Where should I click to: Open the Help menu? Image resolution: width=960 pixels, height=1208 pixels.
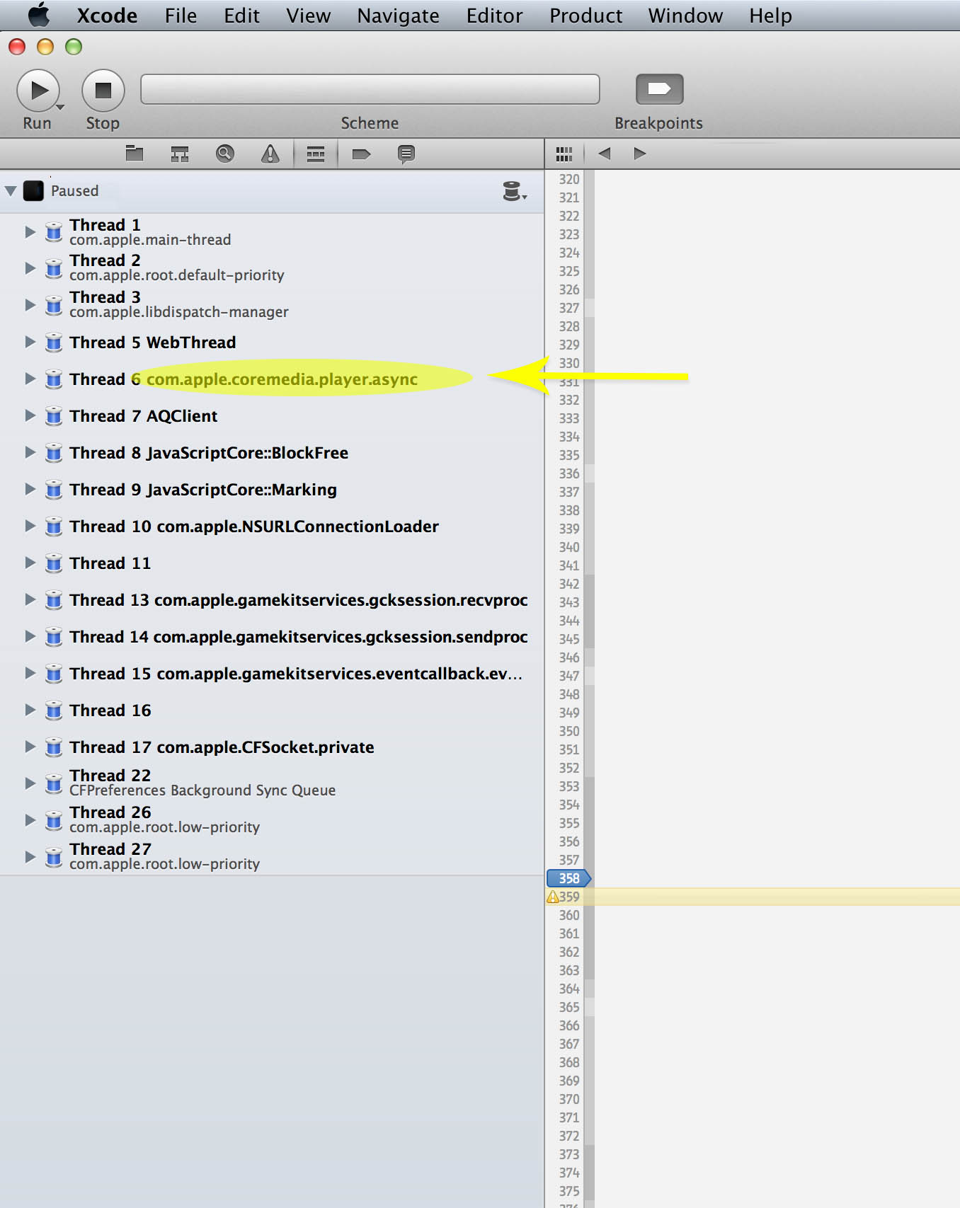pyautogui.click(x=770, y=16)
